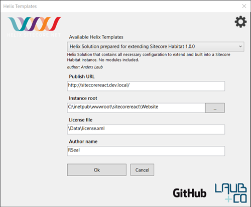The width and height of the screenshot is (251, 207).
Task: Expand the Available Helix Templates dropdown arrow
Action: click(x=240, y=46)
